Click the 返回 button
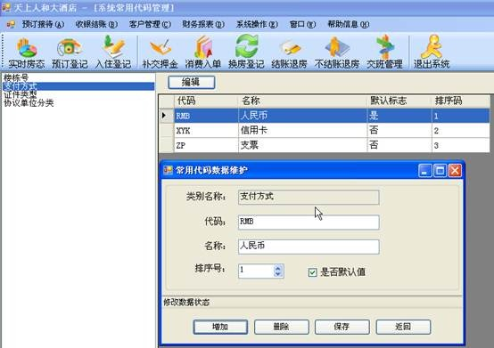This screenshot has width=494, height=348. pyautogui.click(x=403, y=327)
